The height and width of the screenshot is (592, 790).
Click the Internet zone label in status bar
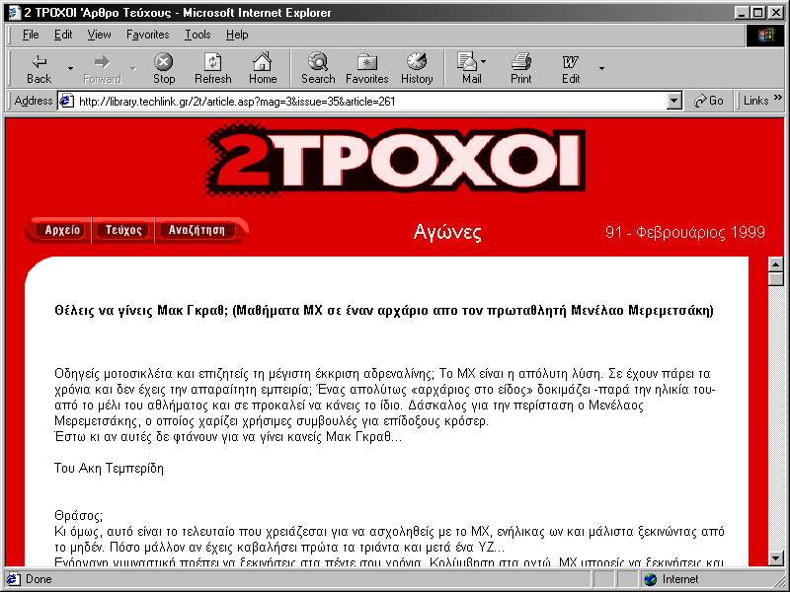pos(680,579)
